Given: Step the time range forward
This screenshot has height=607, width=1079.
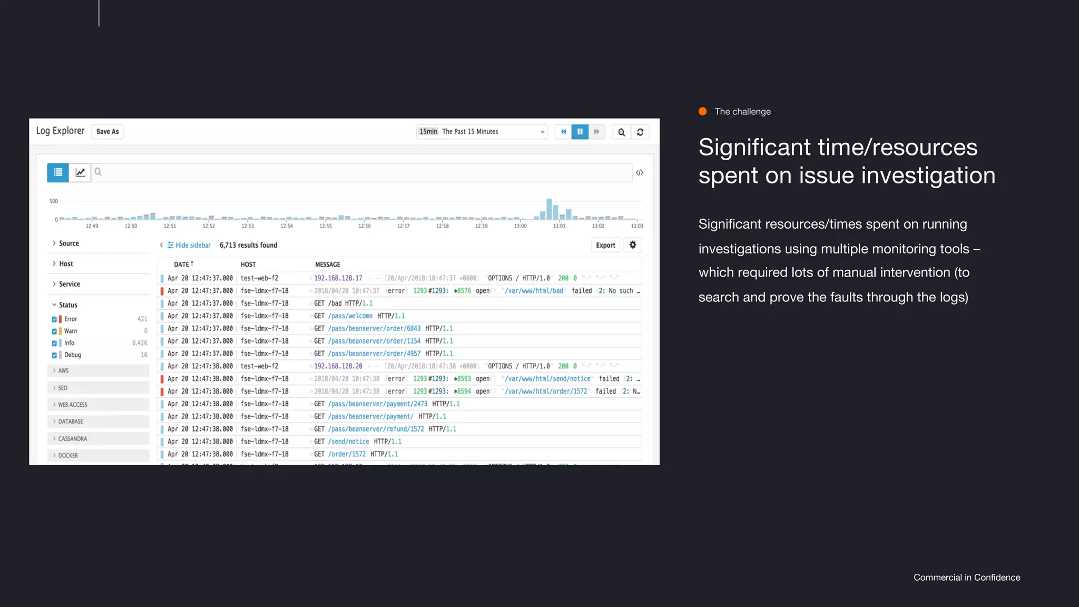Looking at the screenshot, I should (596, 132).
